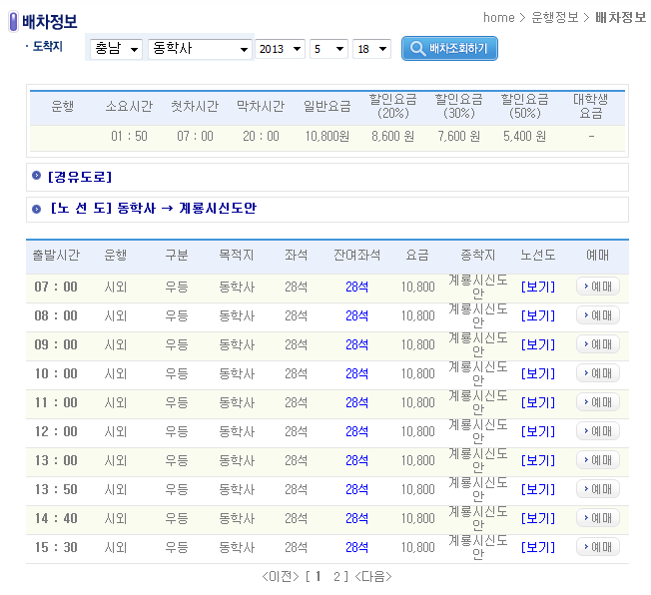
Task: Click the 01 : 50 travel duration value
Action: 129,136
